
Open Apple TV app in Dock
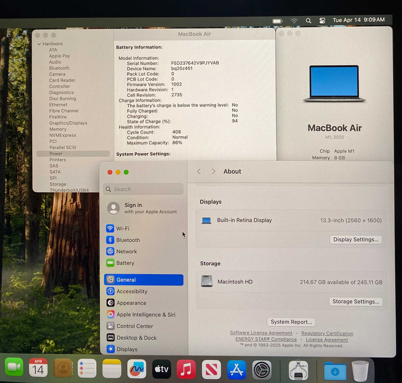coord(162,369)
